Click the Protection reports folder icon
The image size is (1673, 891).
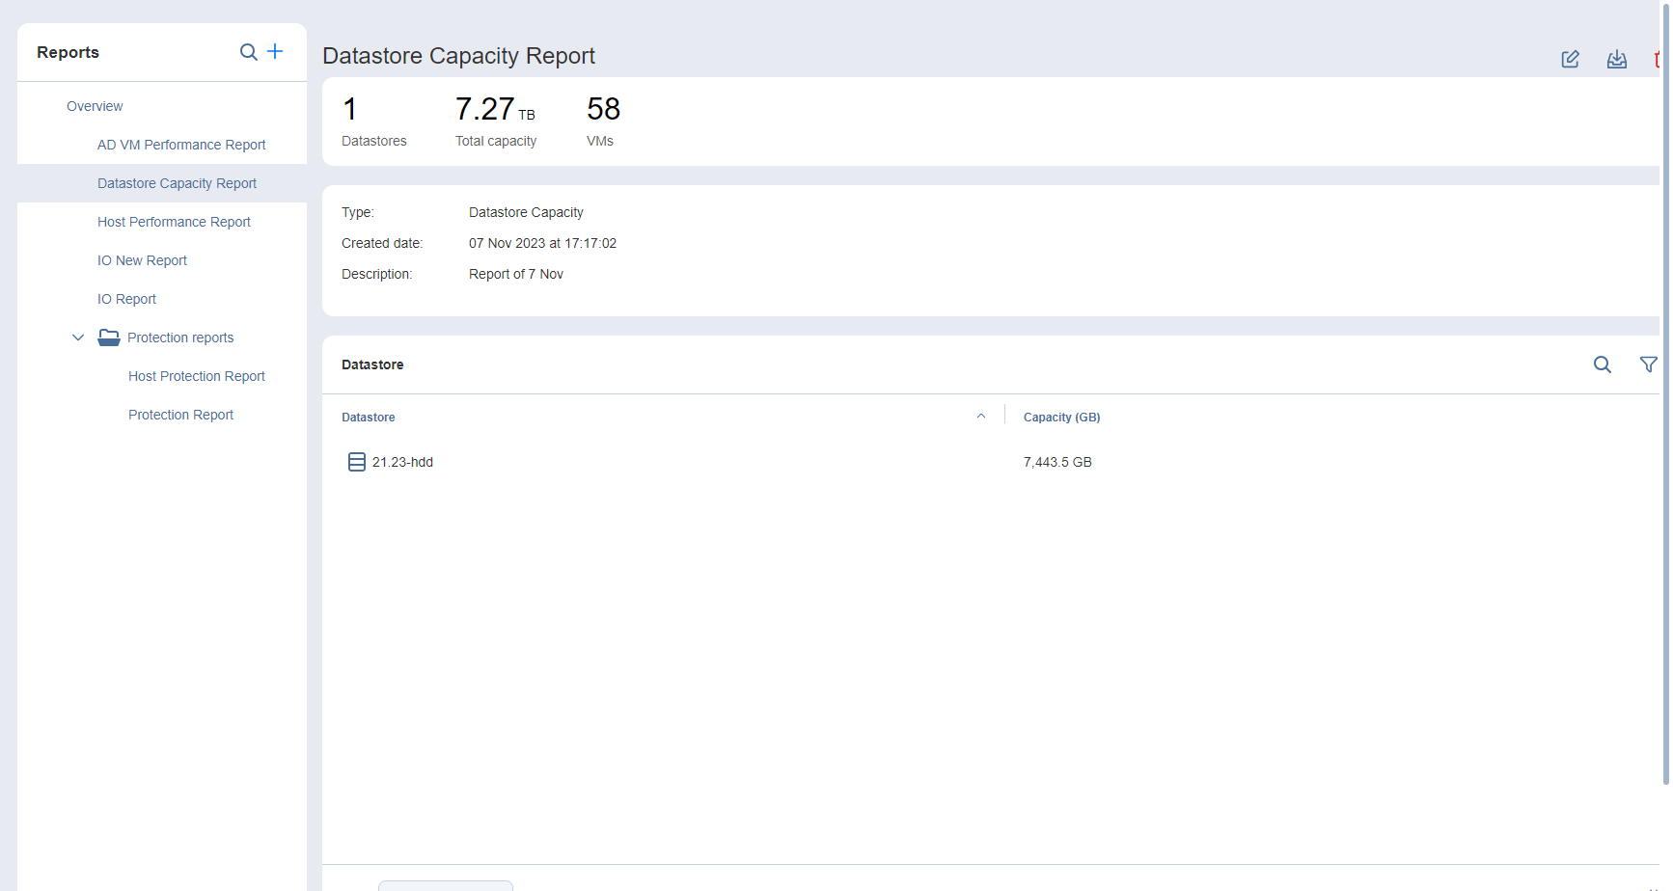(109, 337)
